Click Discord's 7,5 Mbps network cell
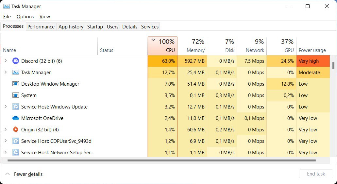The height and width of the screenshot is (184, 337). pyautogui.click(x=251, y=61)
